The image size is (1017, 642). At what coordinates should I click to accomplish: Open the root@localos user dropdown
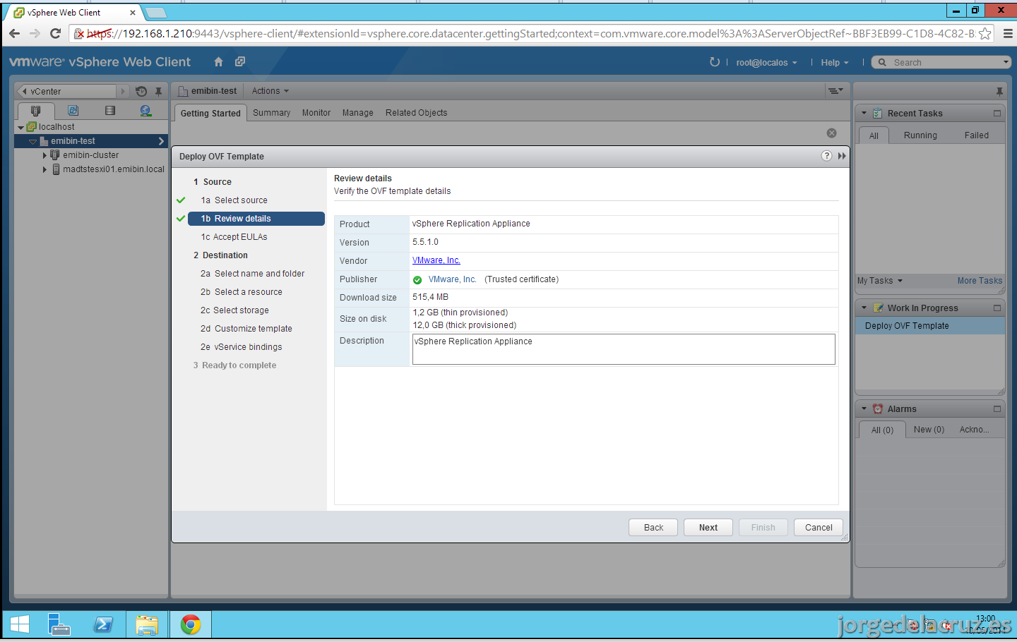[766, 63]
